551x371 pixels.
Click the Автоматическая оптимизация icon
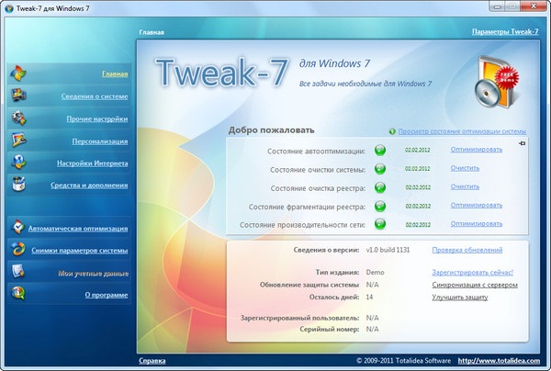pos(19,227)
